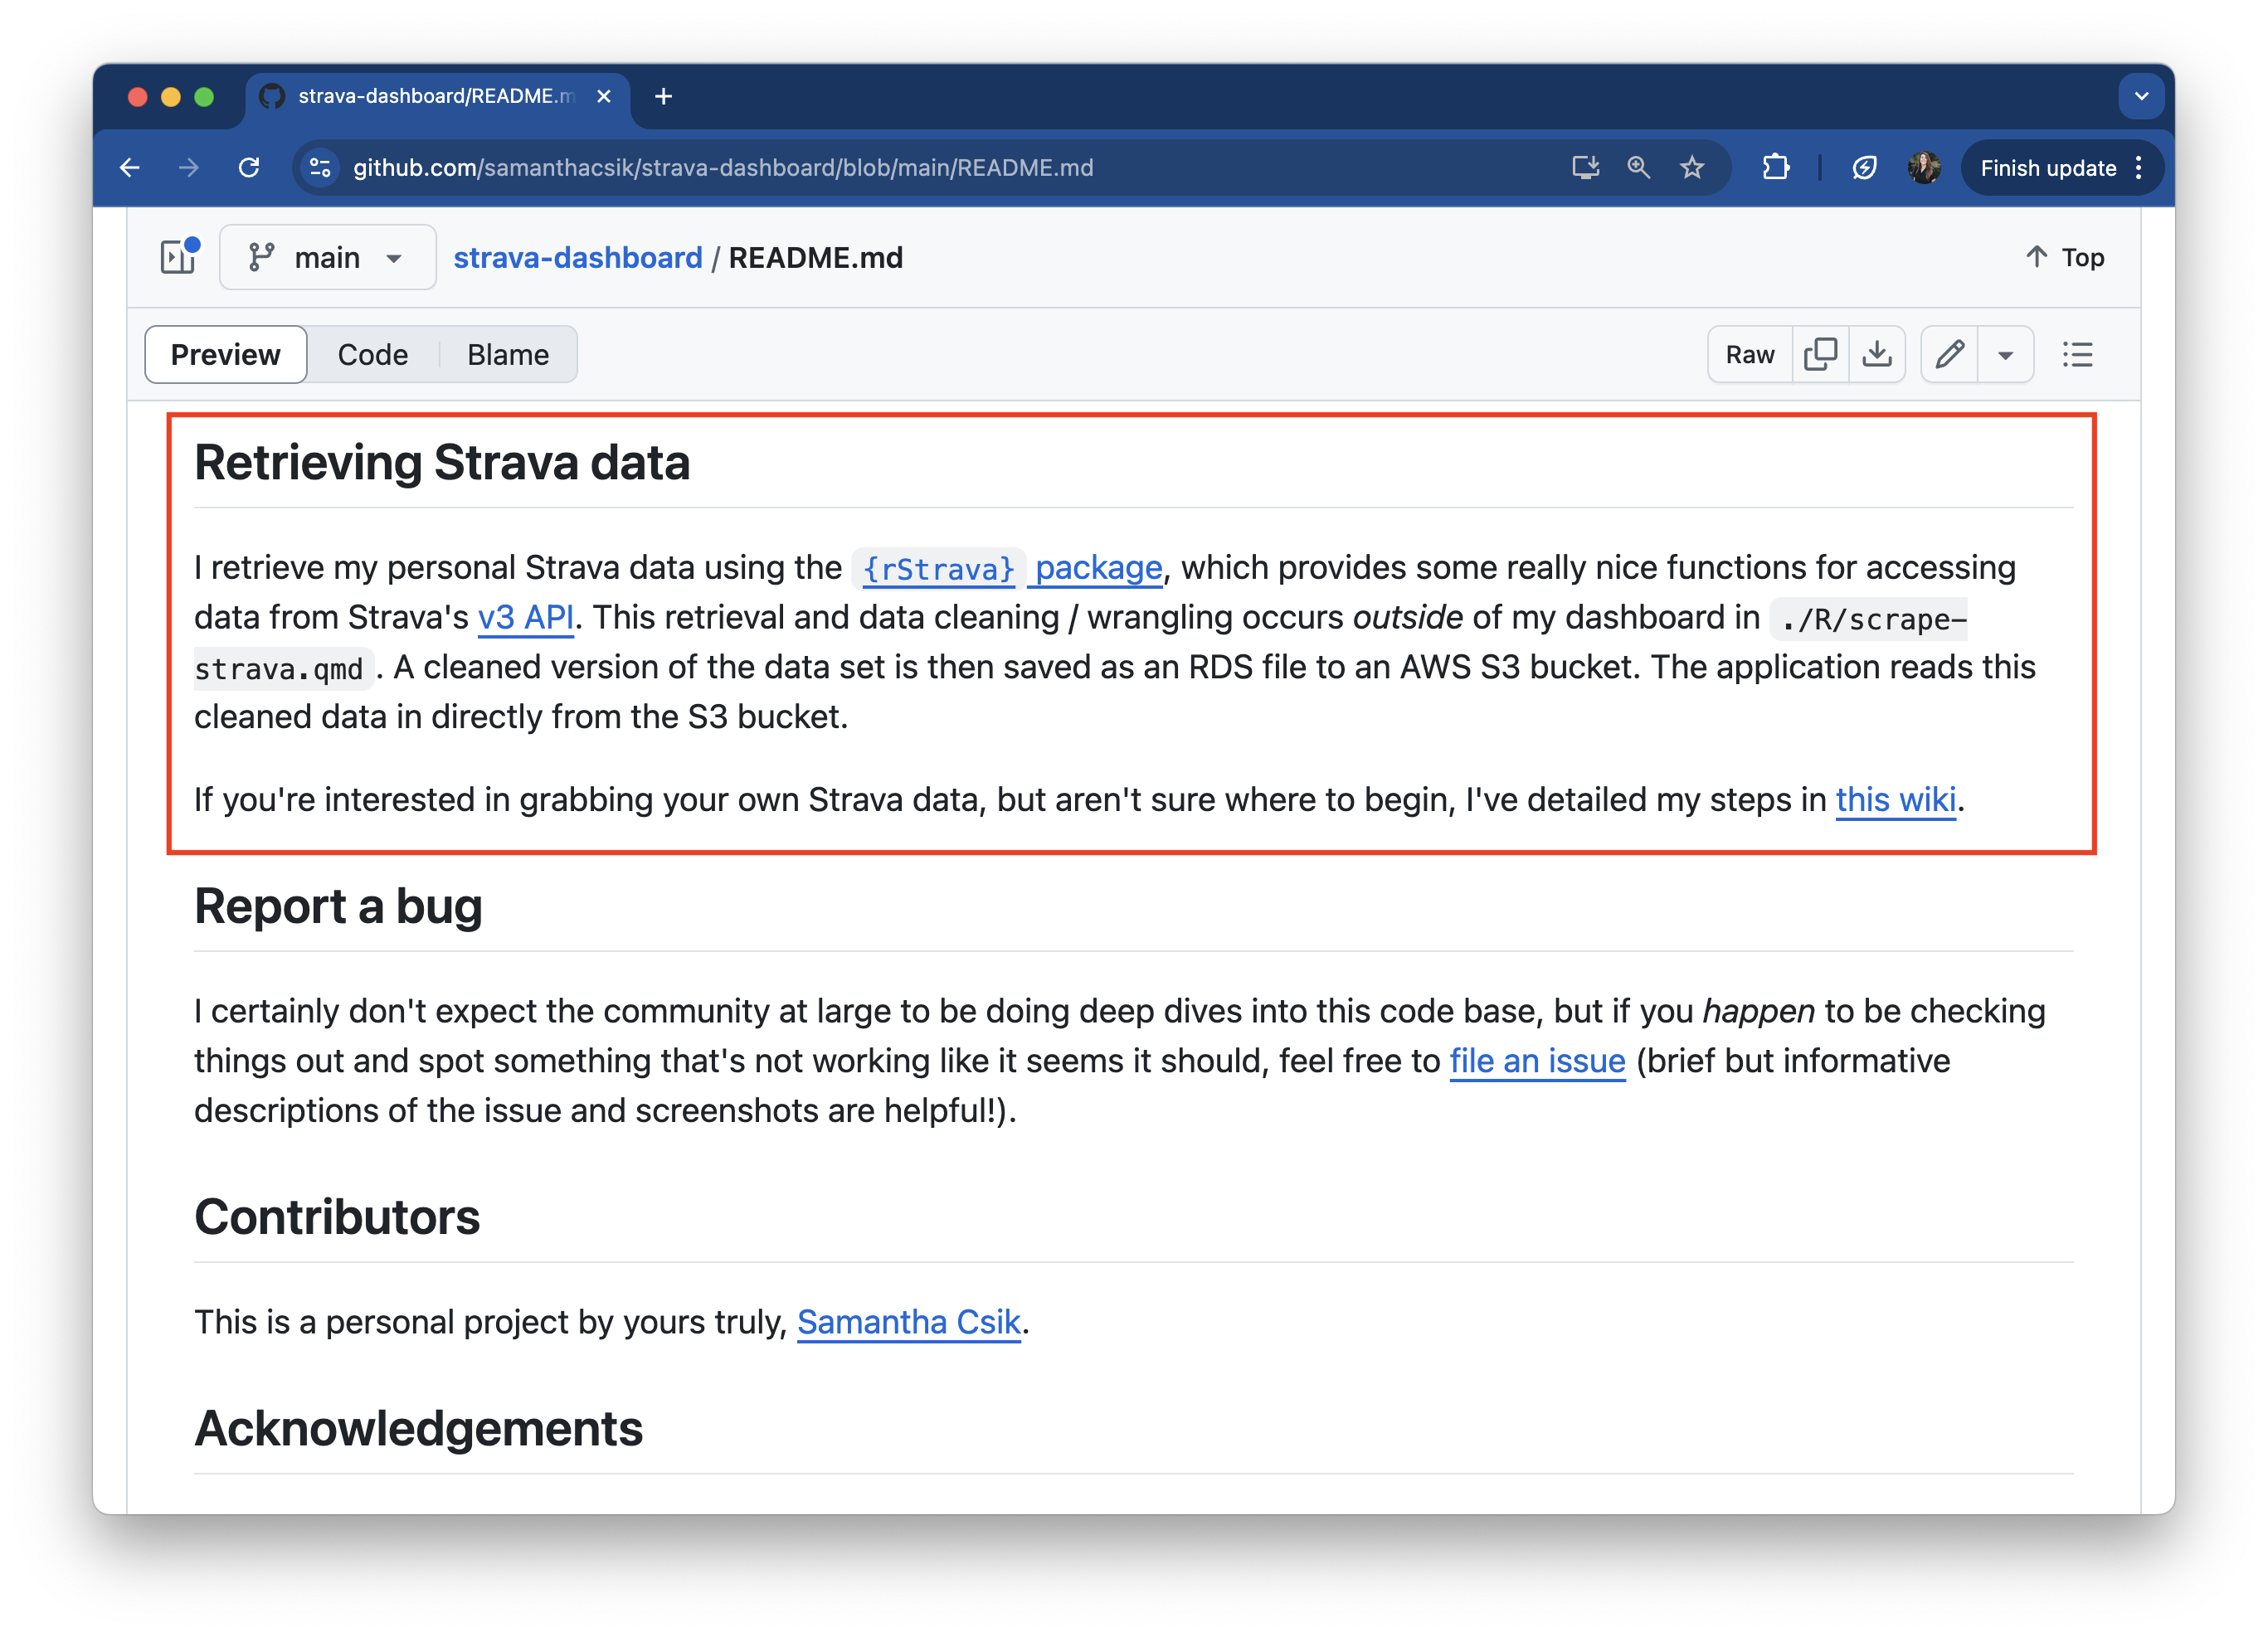Open the Raw file view
2268x1637 pixels.
[1749, 355]
